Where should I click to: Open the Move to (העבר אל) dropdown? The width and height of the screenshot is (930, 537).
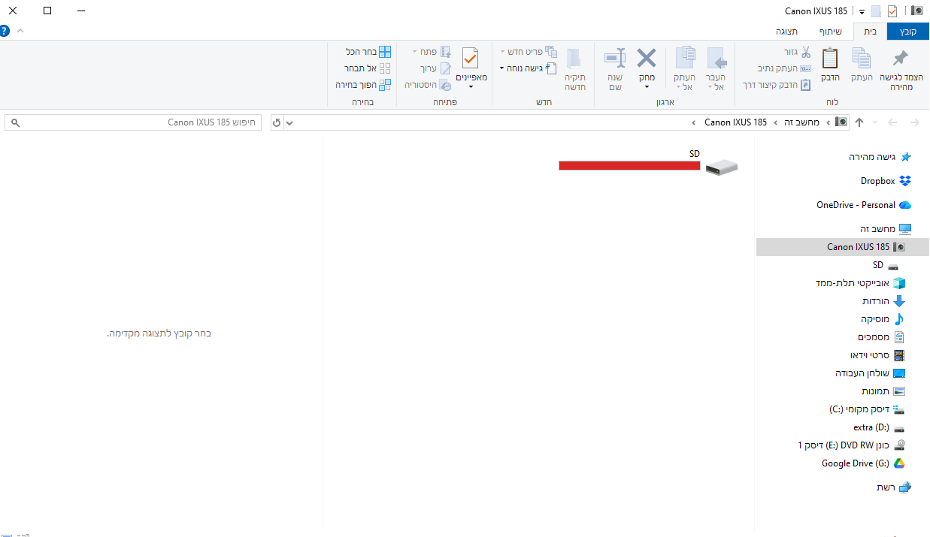coord(710,87)
